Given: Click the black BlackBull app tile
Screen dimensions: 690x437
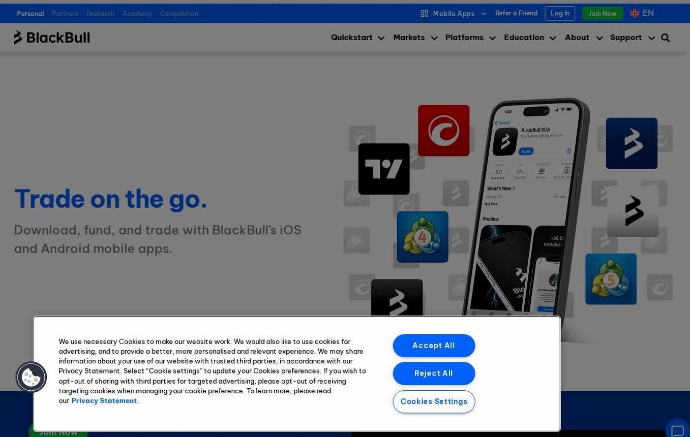Looking at the screenshot, I should click(x=397, y=298).
